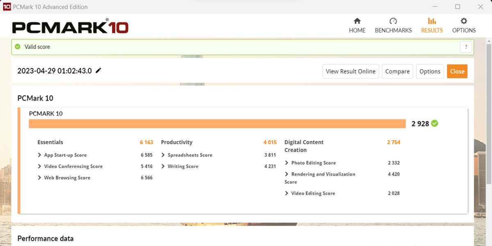Click the Photo Editing value 2 332
Screen dimensions: 492x246
point(394,163)
